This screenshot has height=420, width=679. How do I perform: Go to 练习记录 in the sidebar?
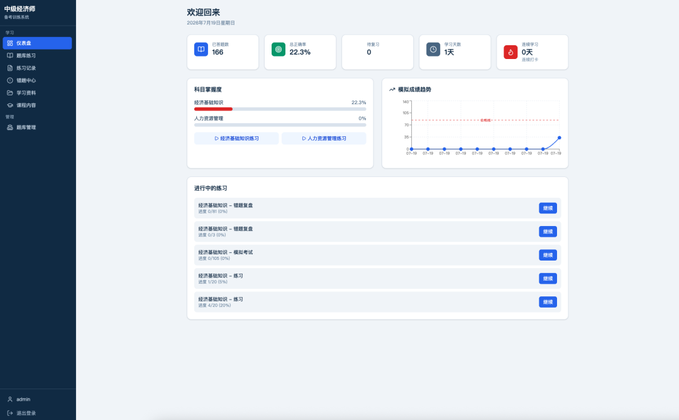[37, 68]
